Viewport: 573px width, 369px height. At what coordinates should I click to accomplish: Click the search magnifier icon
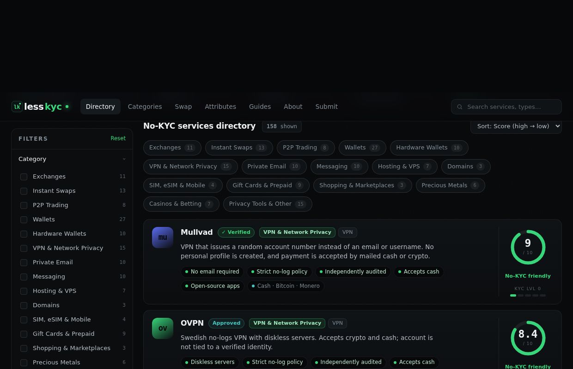point(460,107)
